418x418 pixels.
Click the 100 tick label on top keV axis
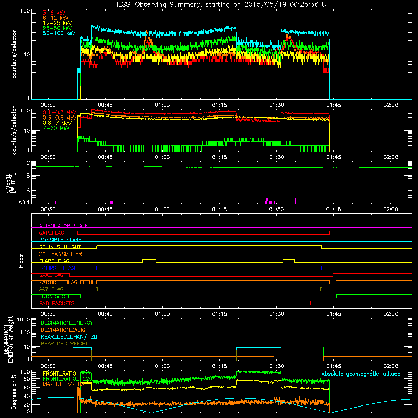tap(25, 11)
